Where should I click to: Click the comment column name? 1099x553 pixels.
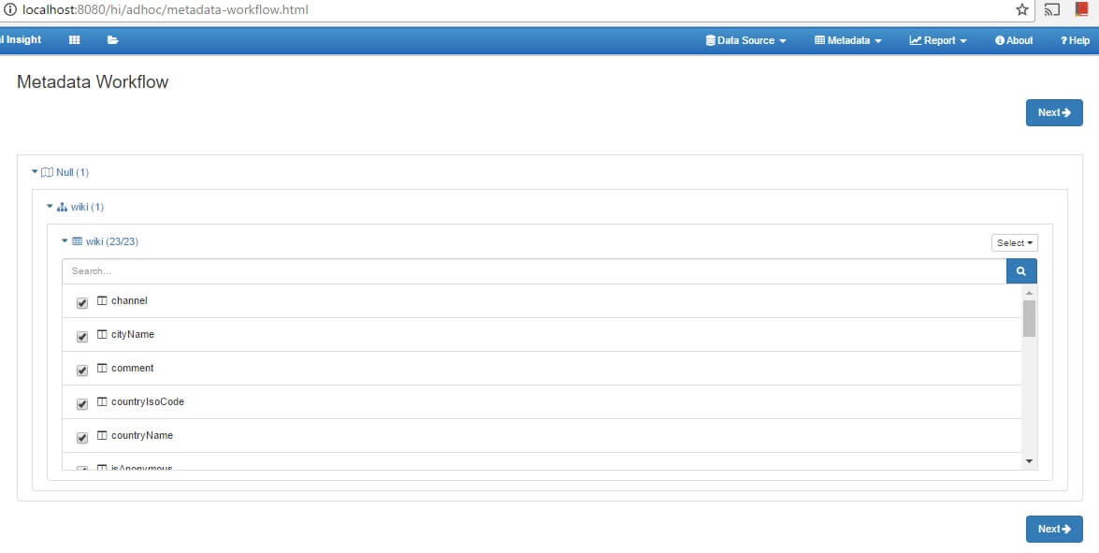click(x=133, y=368)
